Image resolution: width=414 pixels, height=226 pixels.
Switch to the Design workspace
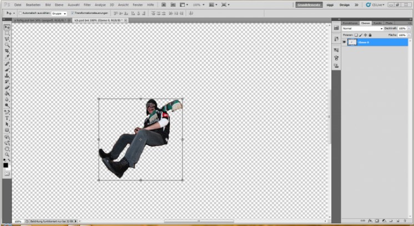[x=344, y=4]
